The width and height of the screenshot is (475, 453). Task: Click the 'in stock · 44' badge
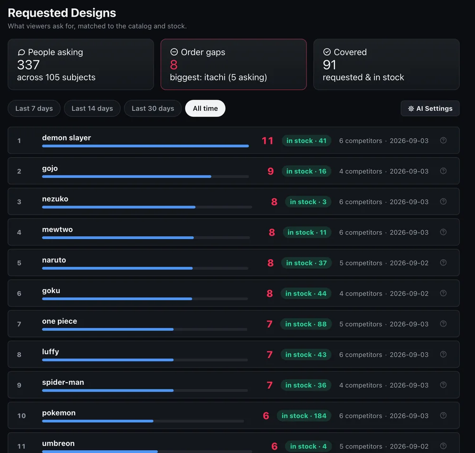coord(306,294)
